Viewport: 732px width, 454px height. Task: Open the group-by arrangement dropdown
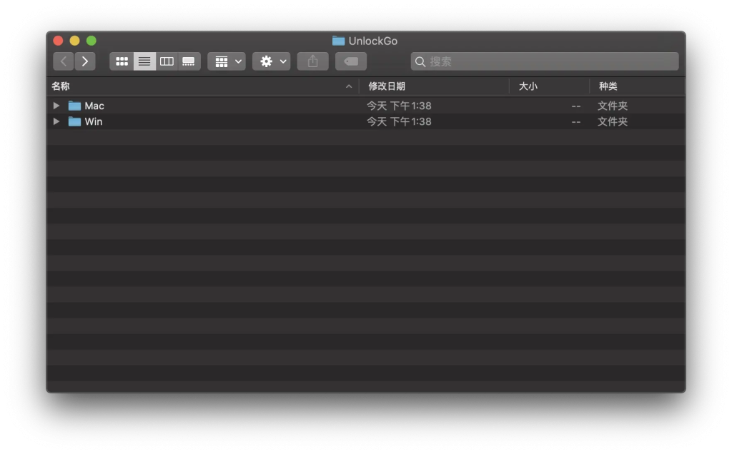click(x=227, y=61)
